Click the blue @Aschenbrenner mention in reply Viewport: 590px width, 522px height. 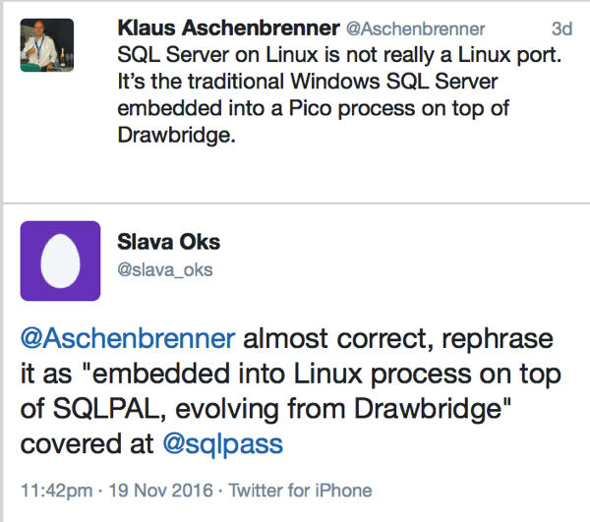pos(128,340)
